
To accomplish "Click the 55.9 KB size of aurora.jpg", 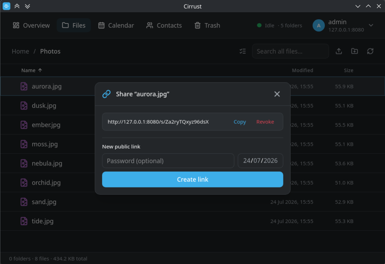I will [344, 86].
